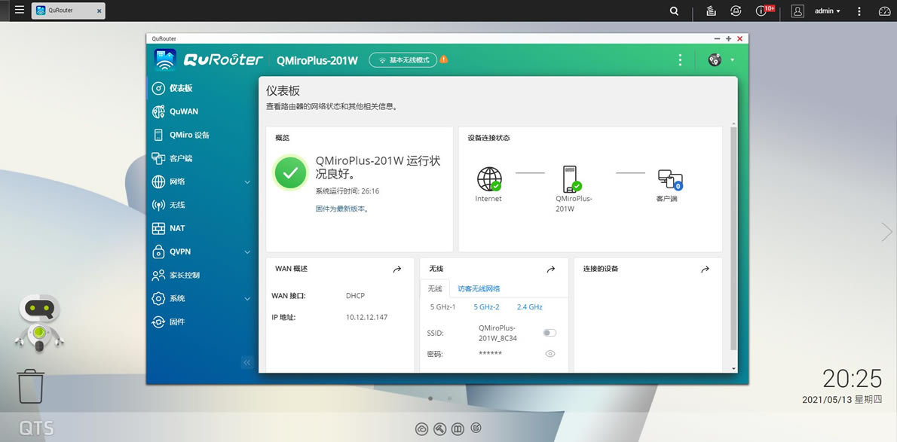897x442 pixels.
Task: Click the scrollbar down arrow in dashboard
Action: tap(734, 369)
